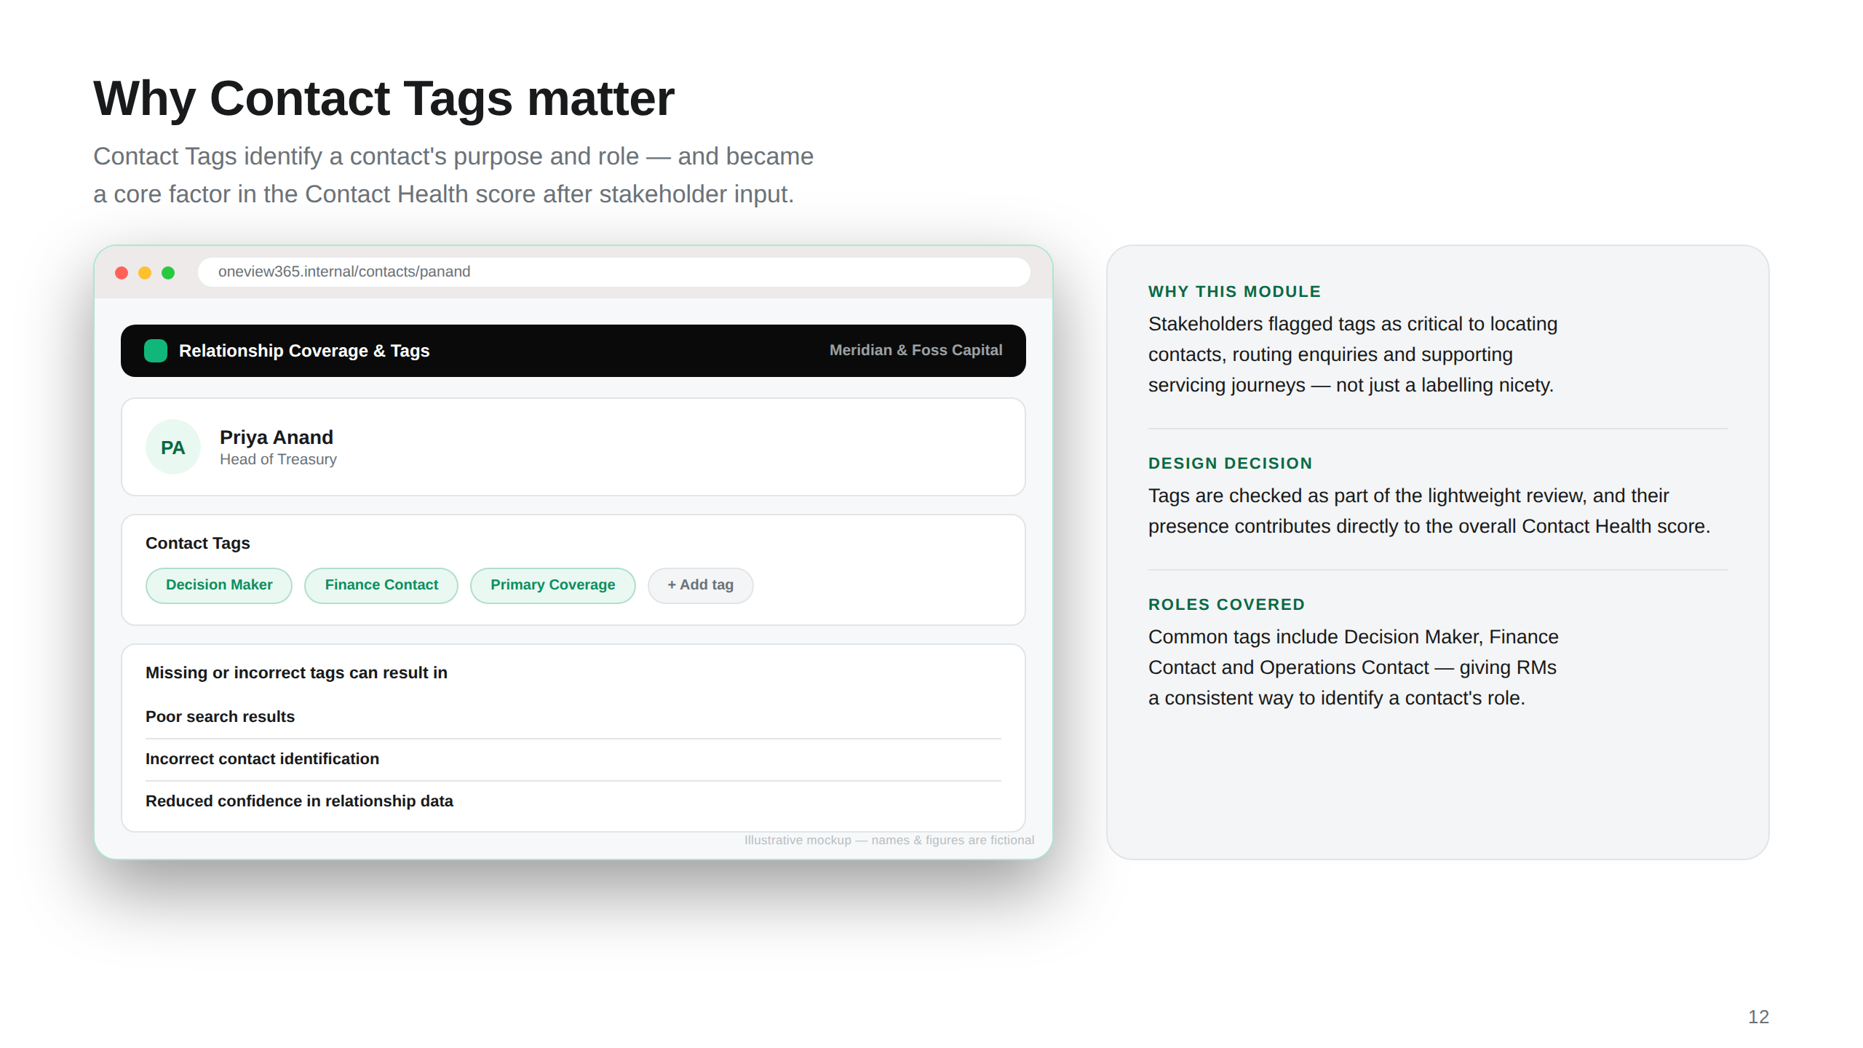This screenshot has width=1863, height=1048.
Task: Click the DESIGN DECISION heading
Action: point(1230,463)
